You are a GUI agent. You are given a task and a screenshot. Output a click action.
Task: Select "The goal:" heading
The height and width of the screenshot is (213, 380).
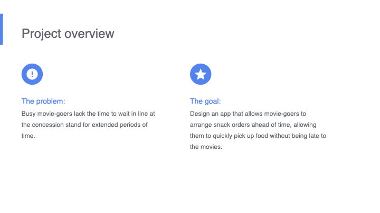tap(205, 101)
